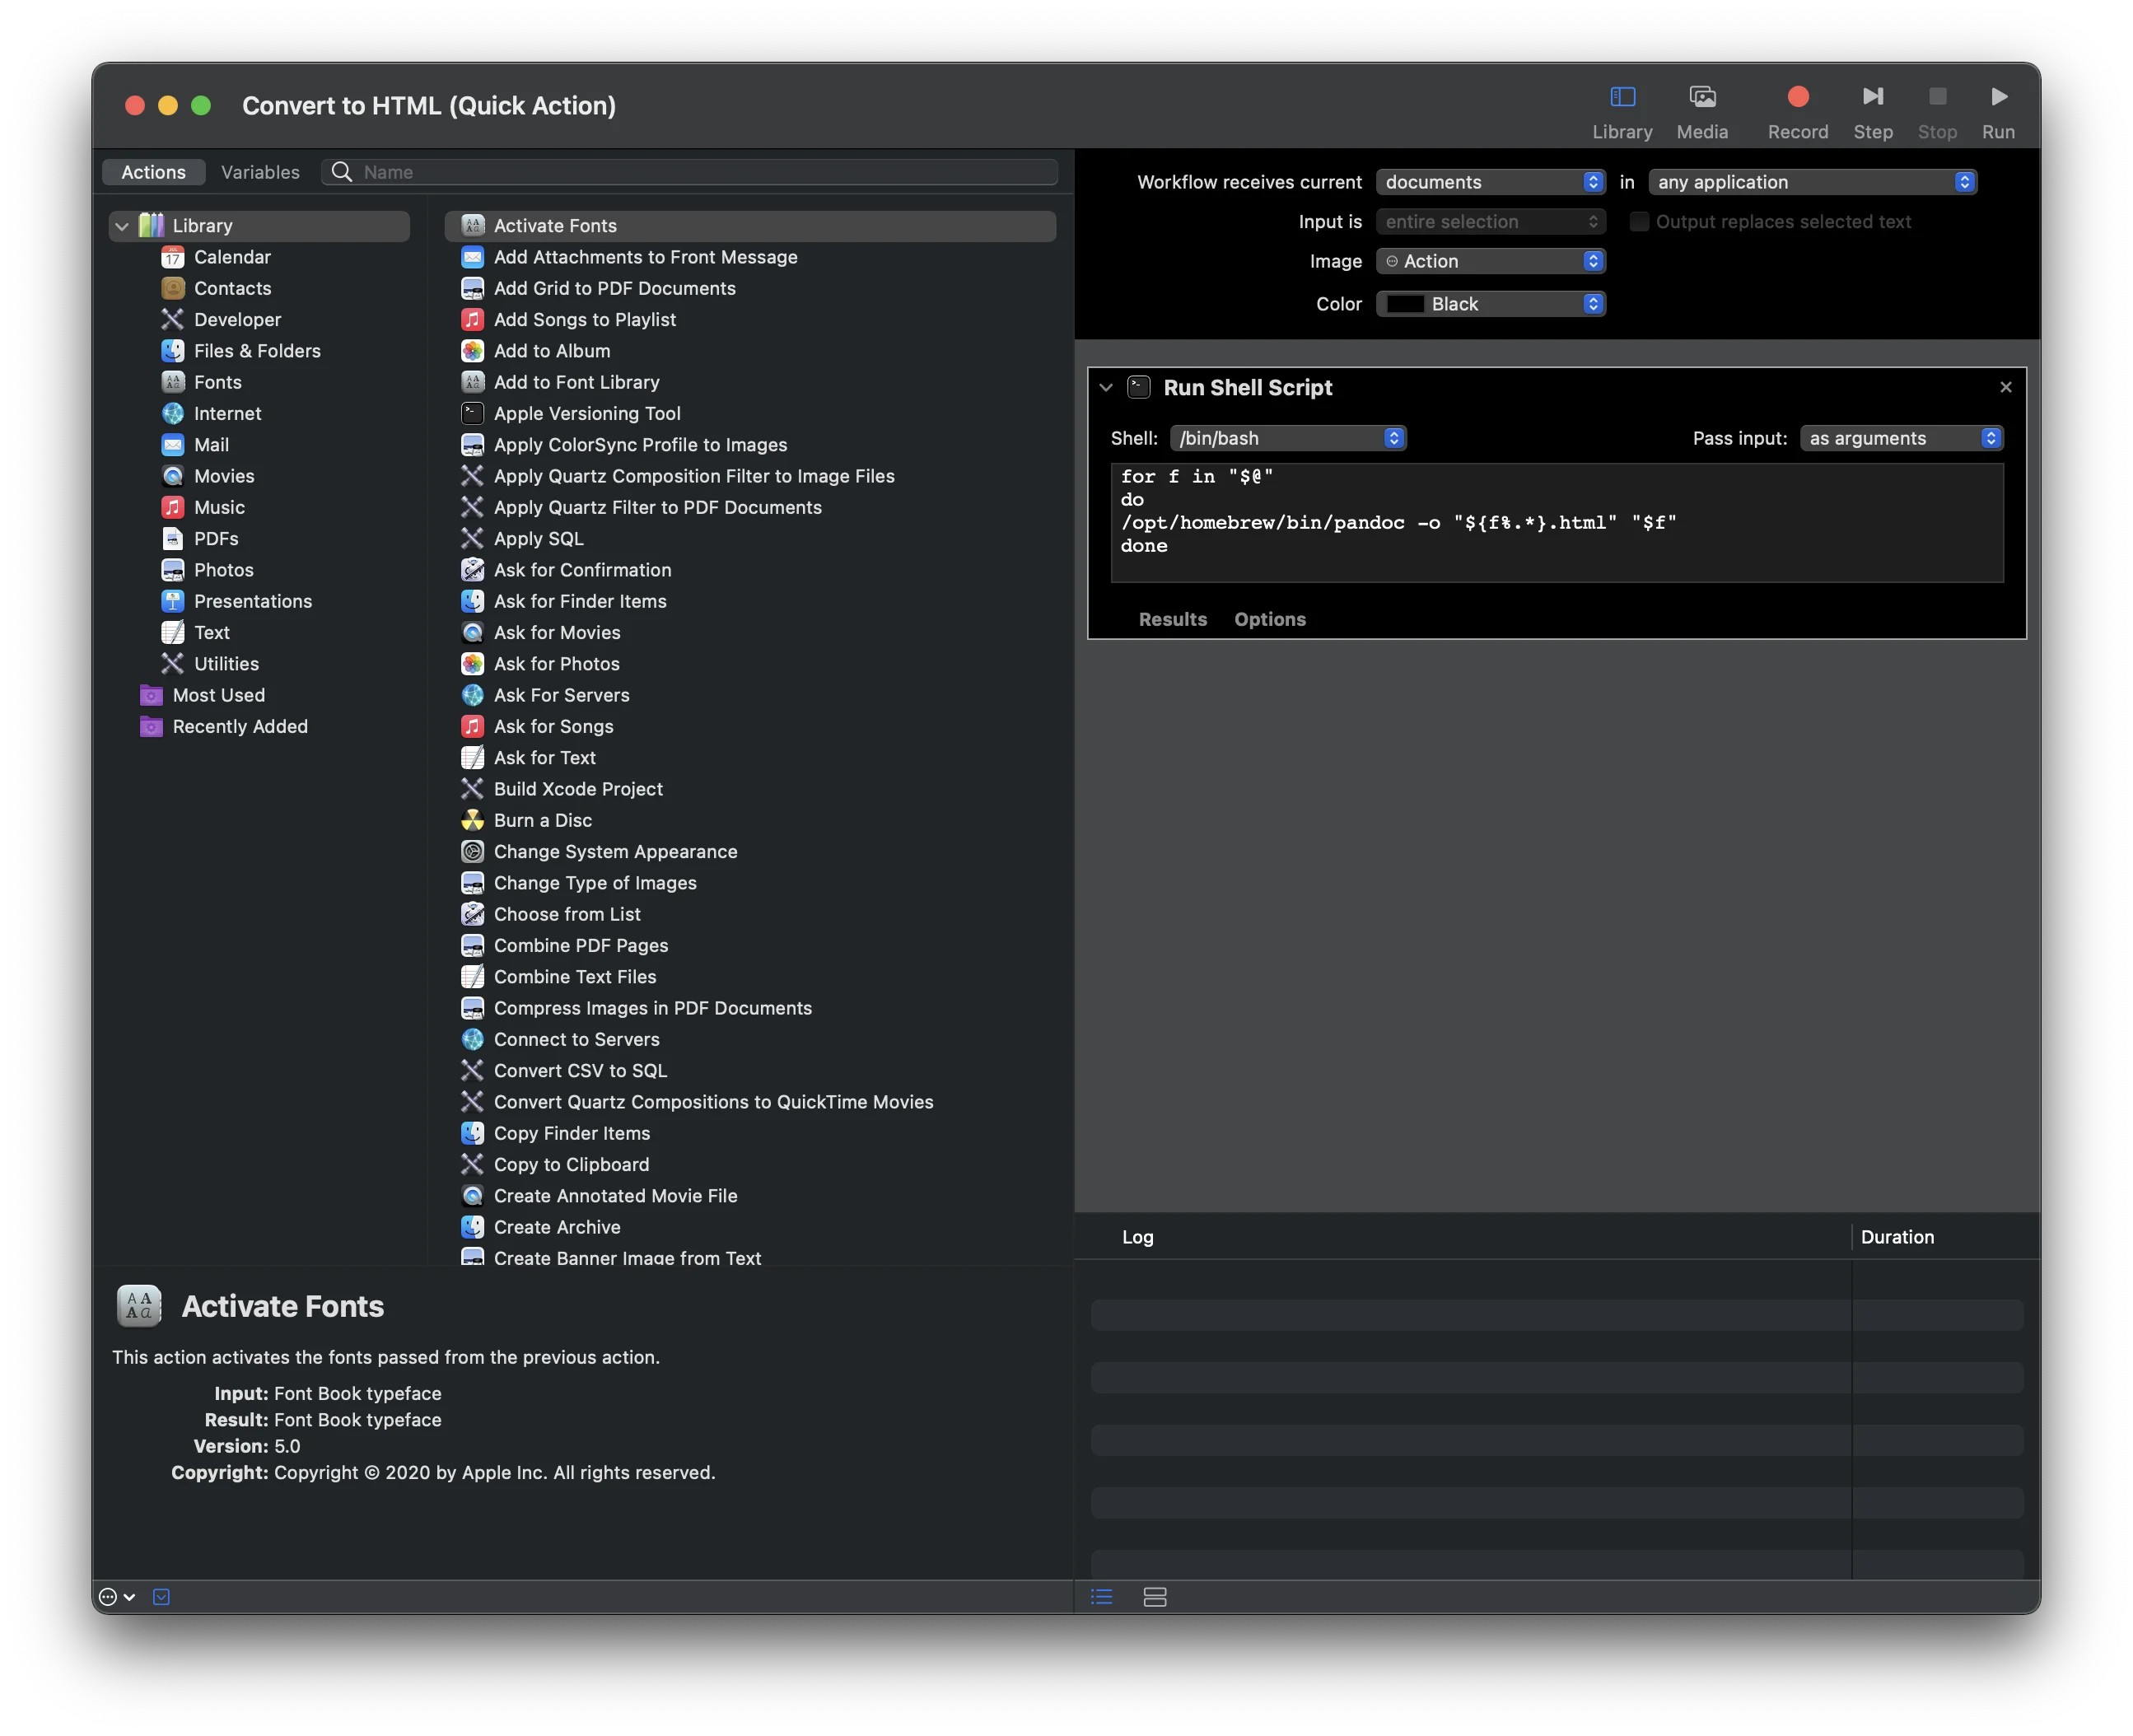This screenshot has height=1736, width=2133.
Task: Change the Color setting from Black
Action: coord(1490,303)
